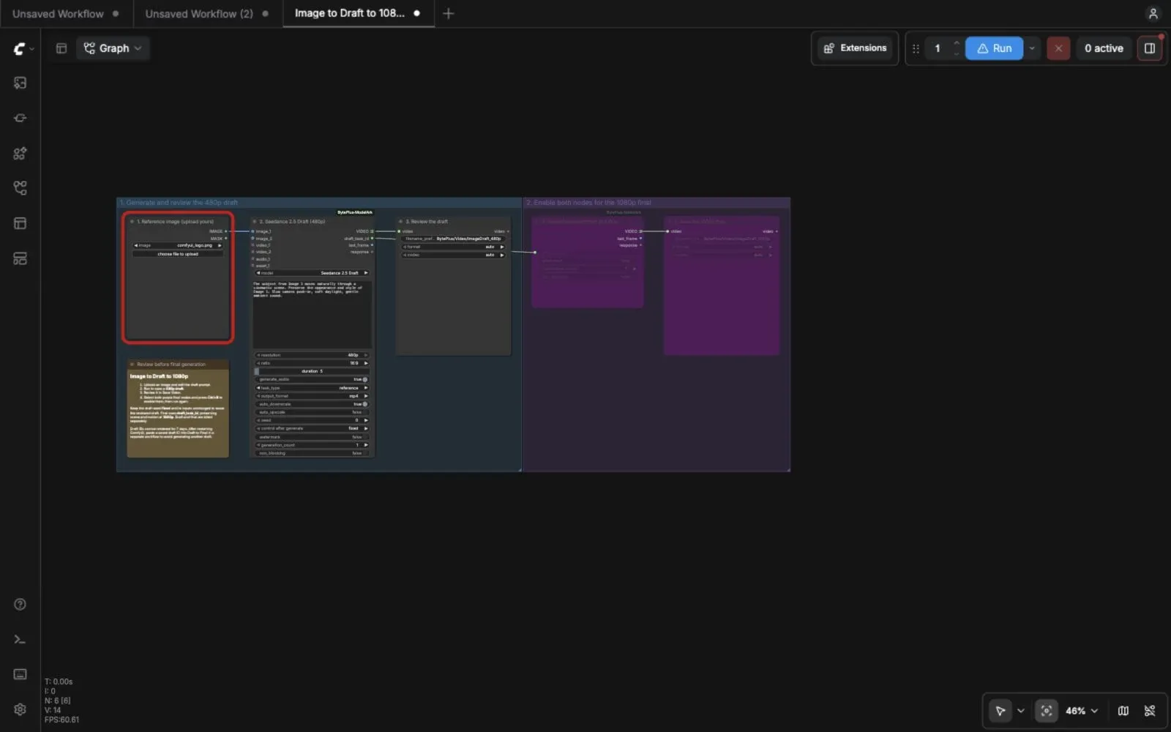The height and width of the screenshot is (732, 1171).
Task: Adjust the duration 5 slider
Action: (312, 371)
